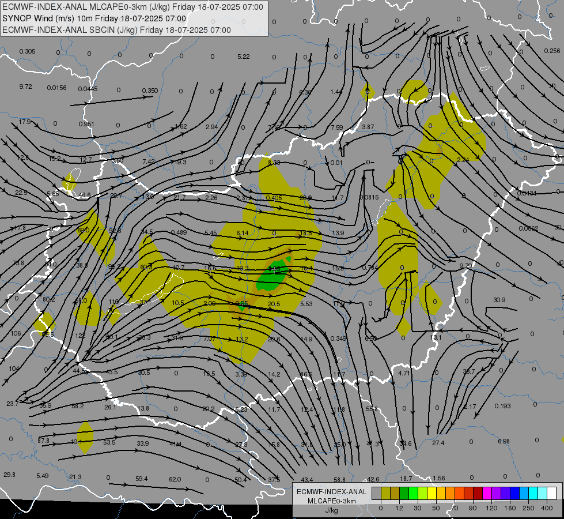This screenshot has width=564, height=519.
Task: Click the legend tick label '400'
Action: (547, 508)
